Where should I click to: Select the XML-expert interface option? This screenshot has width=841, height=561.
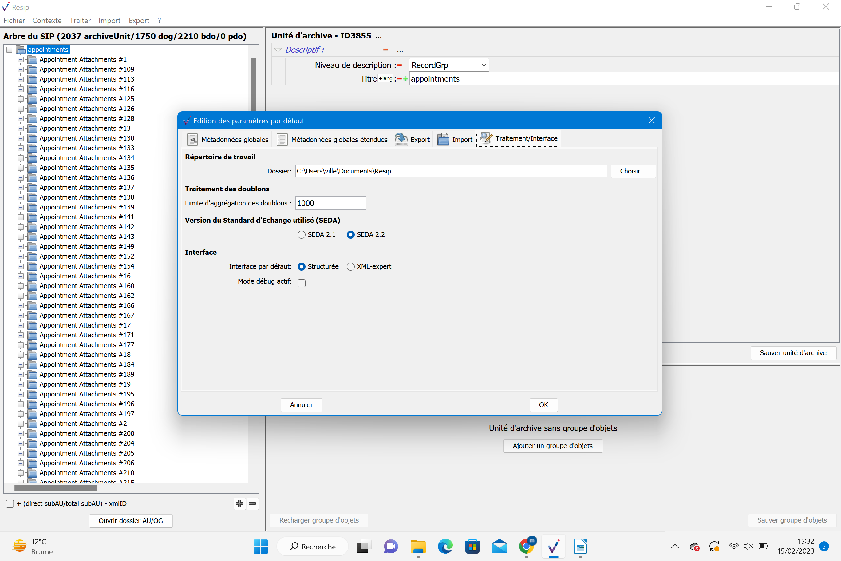[350, 267]
